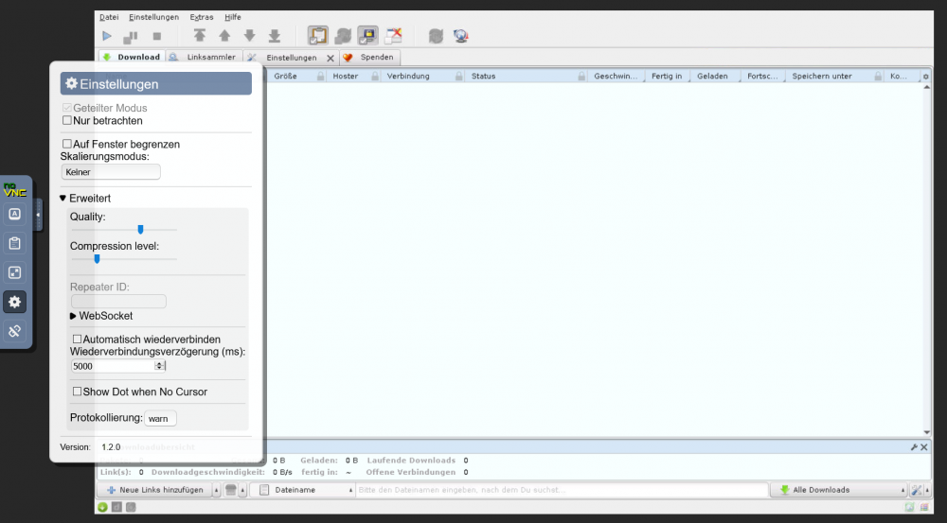Click the grey reconnect icon in toolbar
This screenshot has height=523, width=947.
(436, 36)
